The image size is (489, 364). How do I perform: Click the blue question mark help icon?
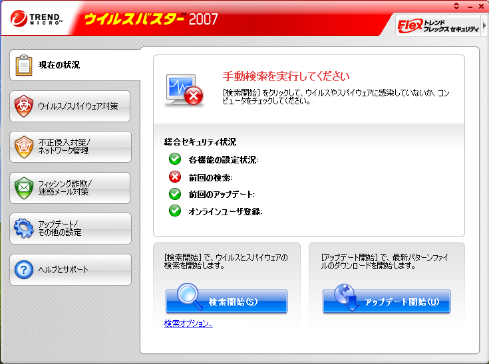[x=24, y=270]
